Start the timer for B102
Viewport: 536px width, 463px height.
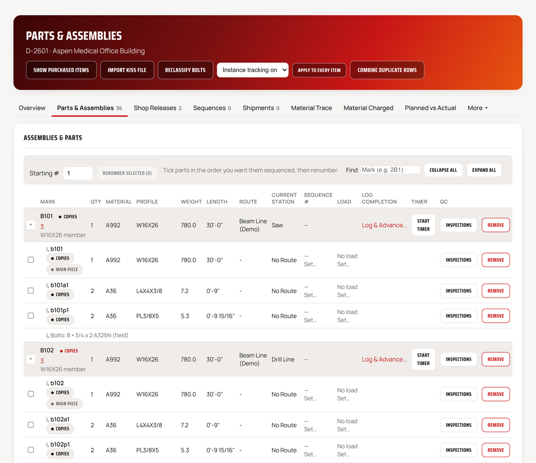(x=423, y=359)
